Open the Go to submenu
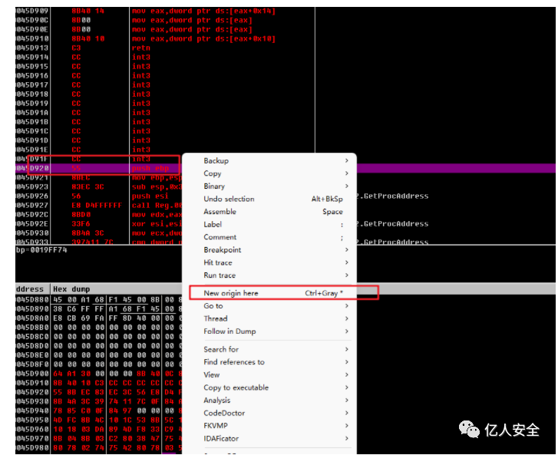558x455 pixels. pos(269,306)
